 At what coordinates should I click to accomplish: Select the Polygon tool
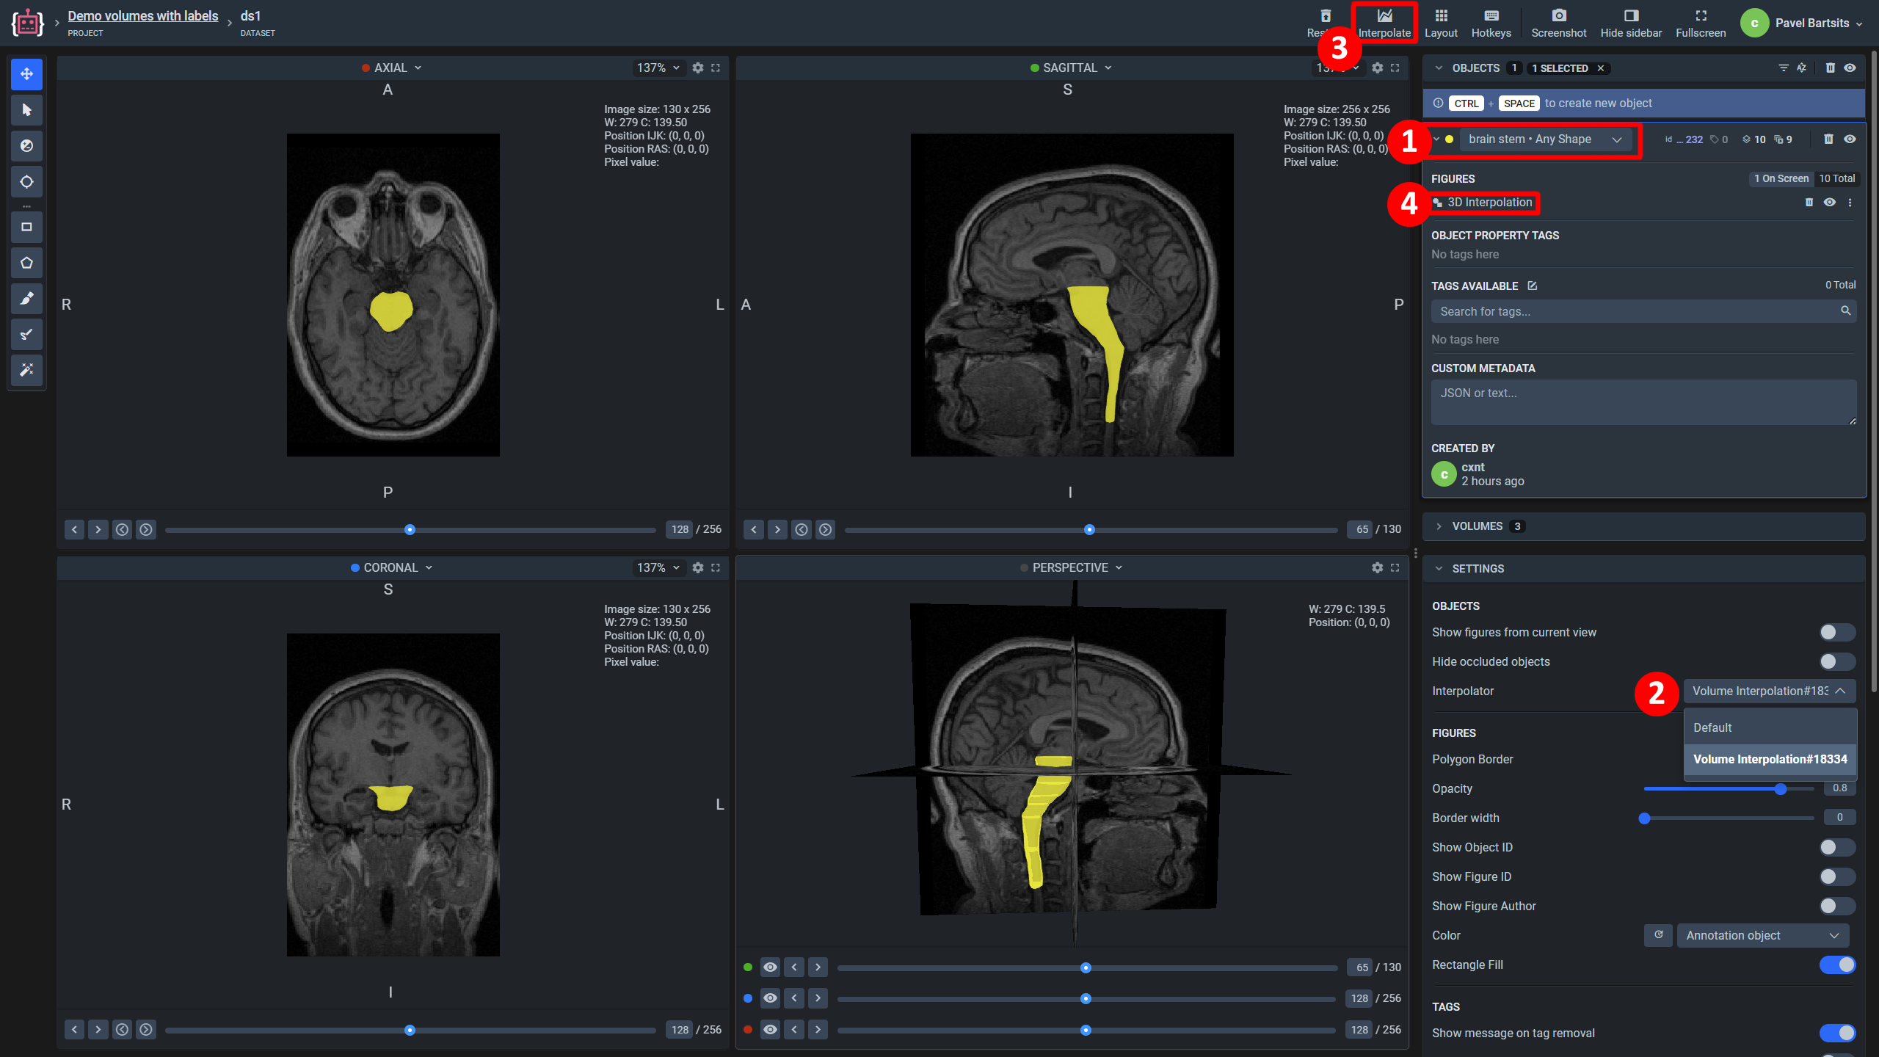tap(26, 263)
